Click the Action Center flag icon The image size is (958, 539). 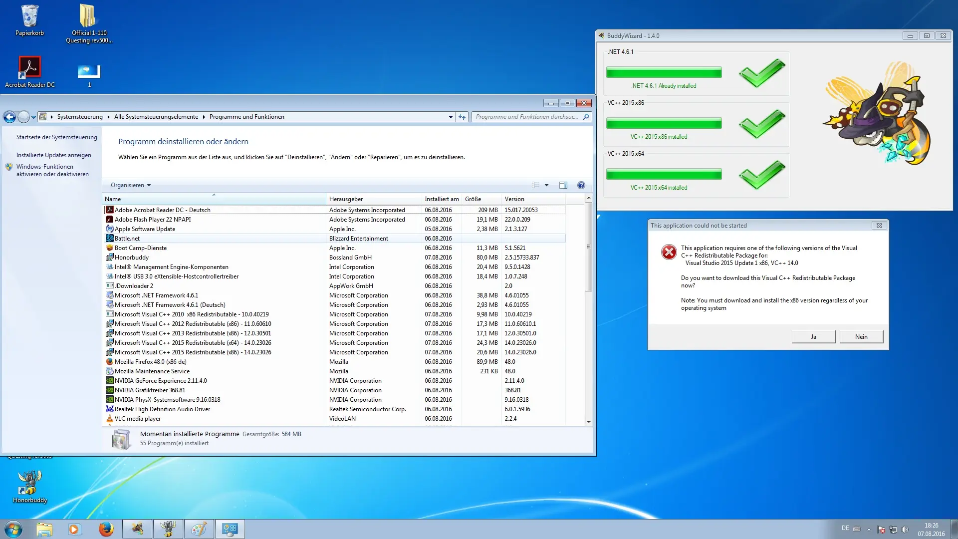[881, 529]
